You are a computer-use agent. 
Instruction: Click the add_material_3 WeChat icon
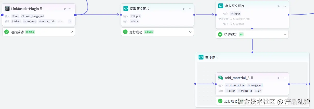(221, 78)
